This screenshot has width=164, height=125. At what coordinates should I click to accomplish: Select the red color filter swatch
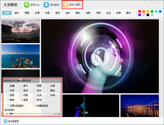point(140,12)
